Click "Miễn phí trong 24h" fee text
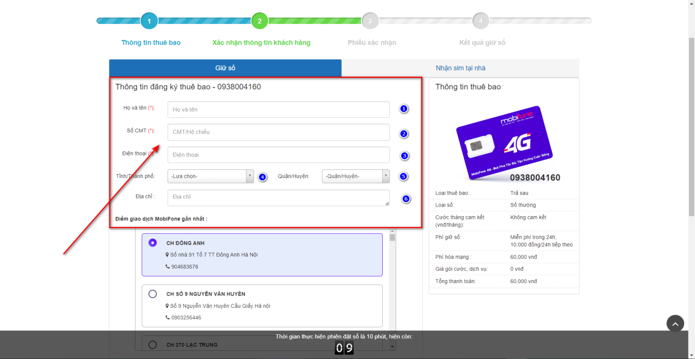 pyautogui.click(x=533, y=237)
